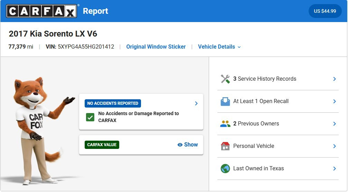Expand the Open Recall row chevron
348x192 pixels.
[x=334, y=101]
